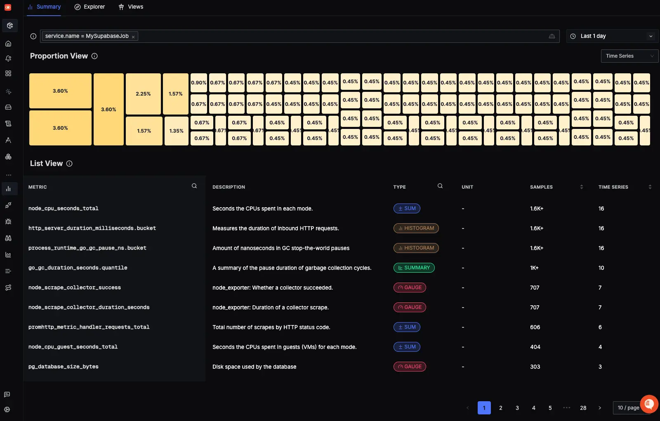Screen dimensions: 660x421
Task: Switch to the Explorer tab
Action: tap(90, 7)
